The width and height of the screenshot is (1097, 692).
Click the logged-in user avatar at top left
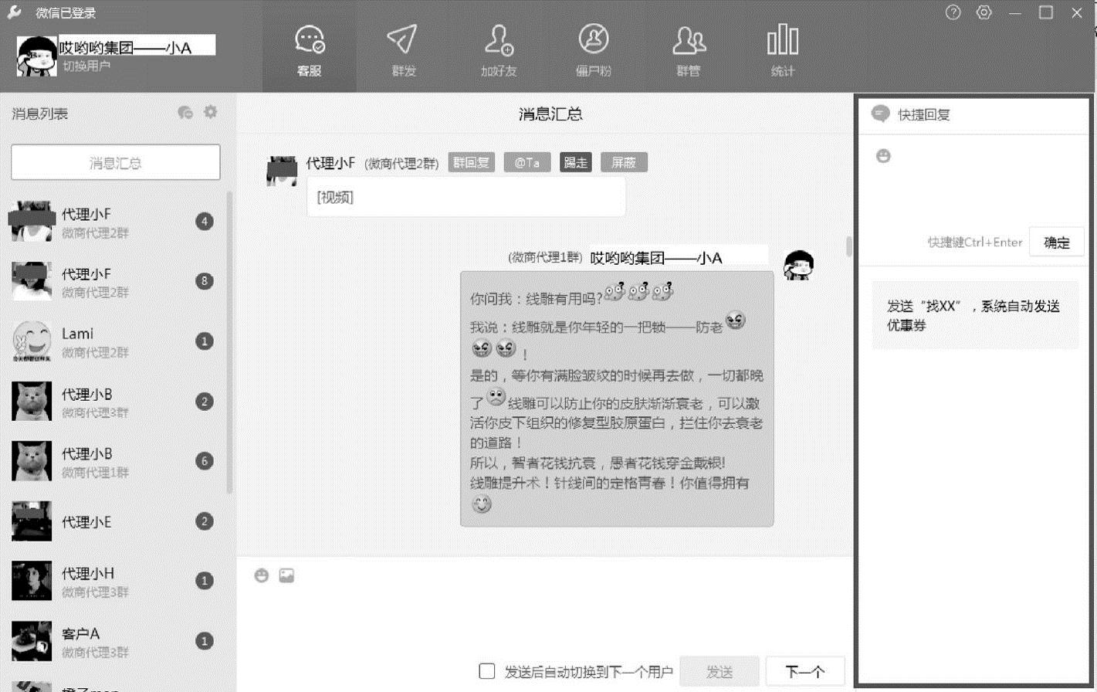tap(37, 56)
